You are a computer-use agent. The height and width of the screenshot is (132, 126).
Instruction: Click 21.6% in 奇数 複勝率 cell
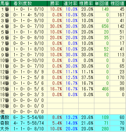click(87, 123)
